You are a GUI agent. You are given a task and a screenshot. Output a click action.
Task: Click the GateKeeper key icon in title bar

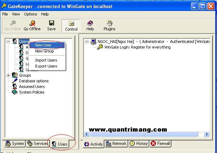(x=4, y=6)
